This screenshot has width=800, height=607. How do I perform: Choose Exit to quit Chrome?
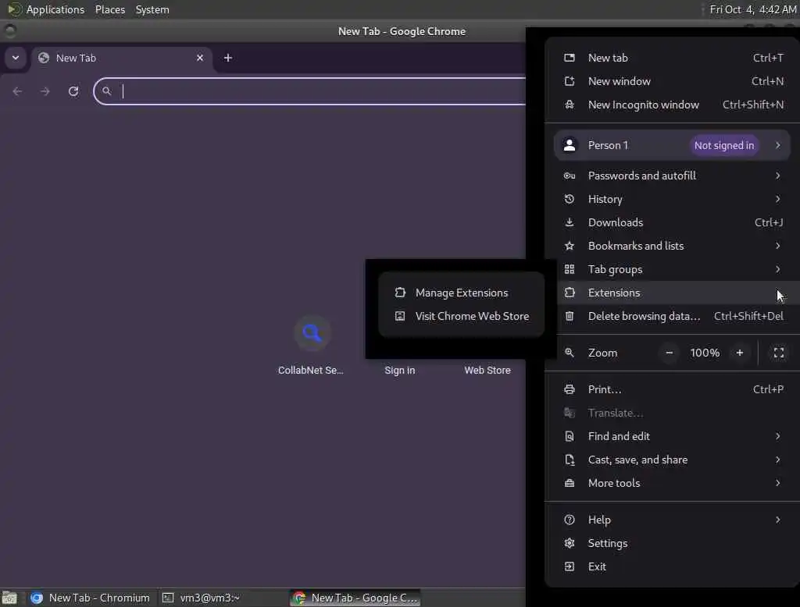(x=673, y=567)
